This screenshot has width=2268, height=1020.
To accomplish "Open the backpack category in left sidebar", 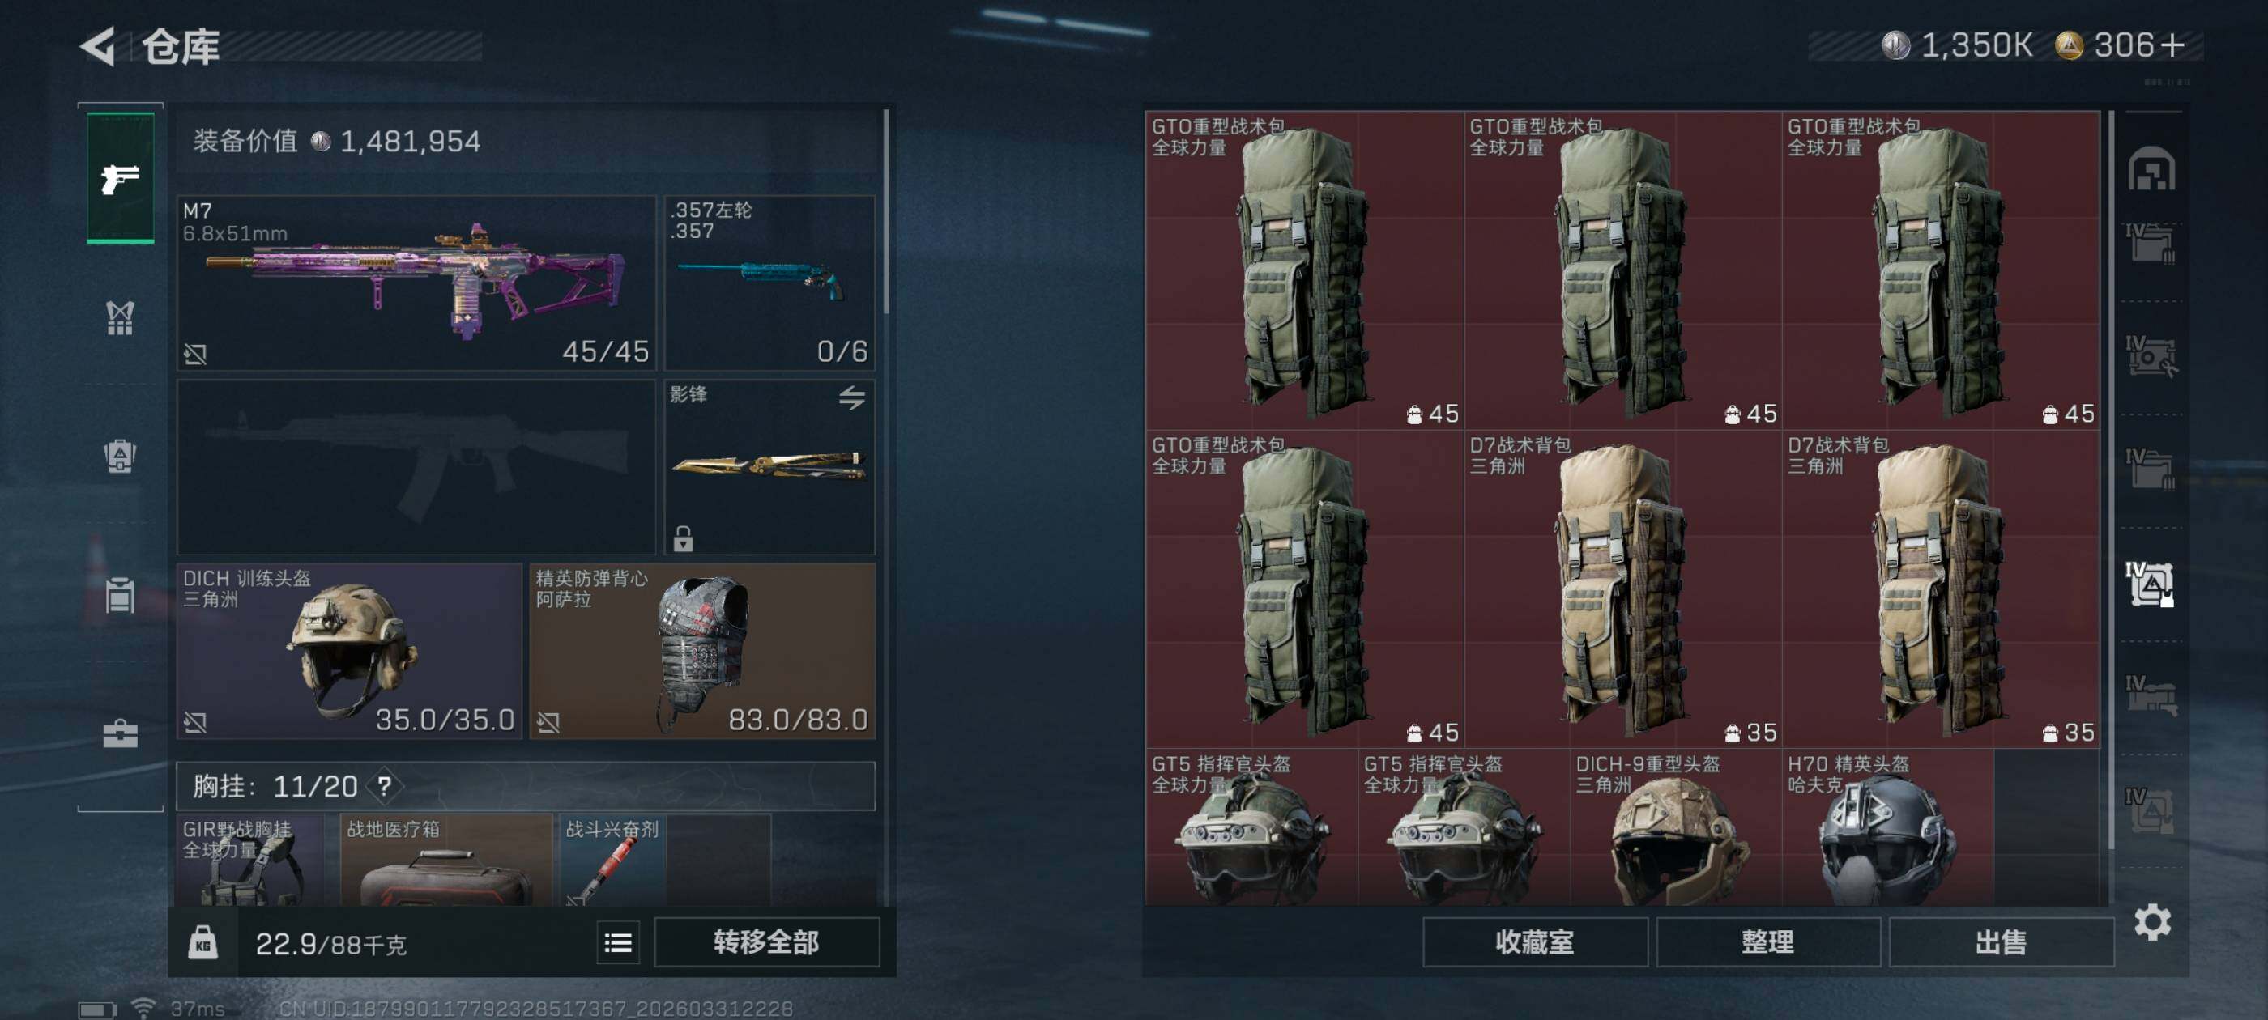I will 121,456.
